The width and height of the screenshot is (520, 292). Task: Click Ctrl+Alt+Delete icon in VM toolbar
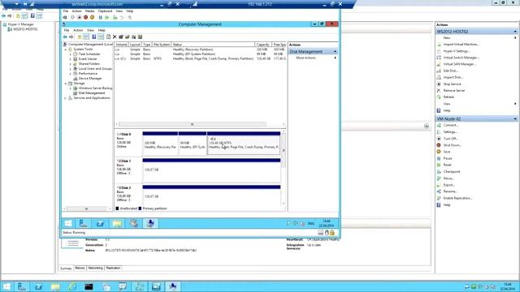tap(65, 17)
